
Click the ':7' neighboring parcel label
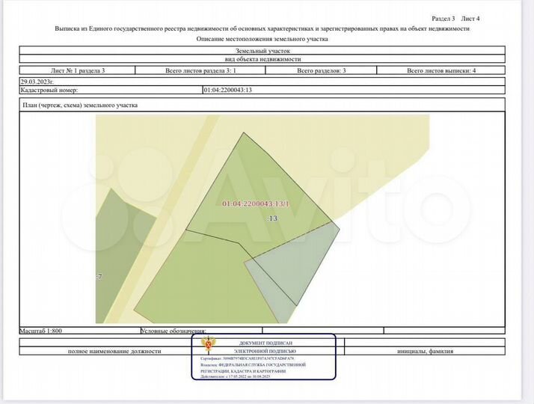99,277
